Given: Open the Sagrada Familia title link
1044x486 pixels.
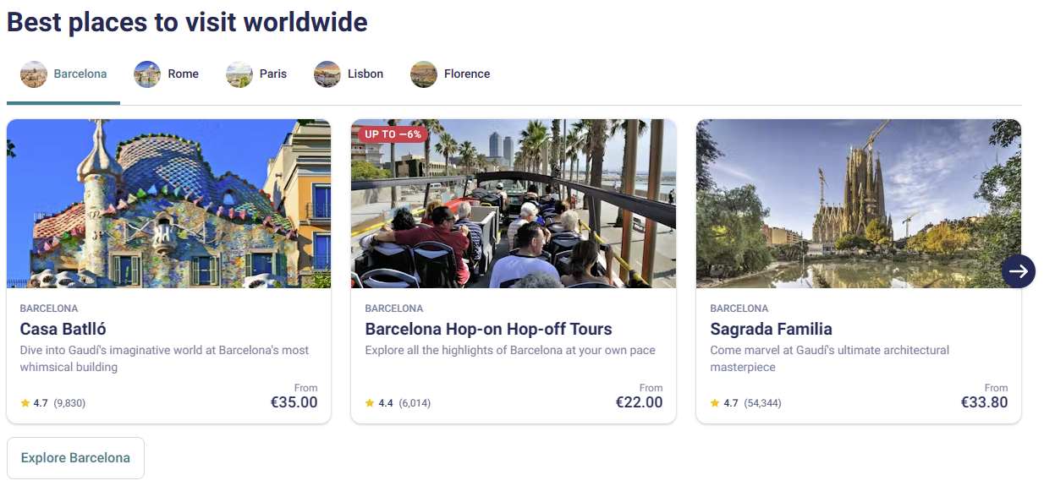Looking at the screenshot, I should point(771,330).
